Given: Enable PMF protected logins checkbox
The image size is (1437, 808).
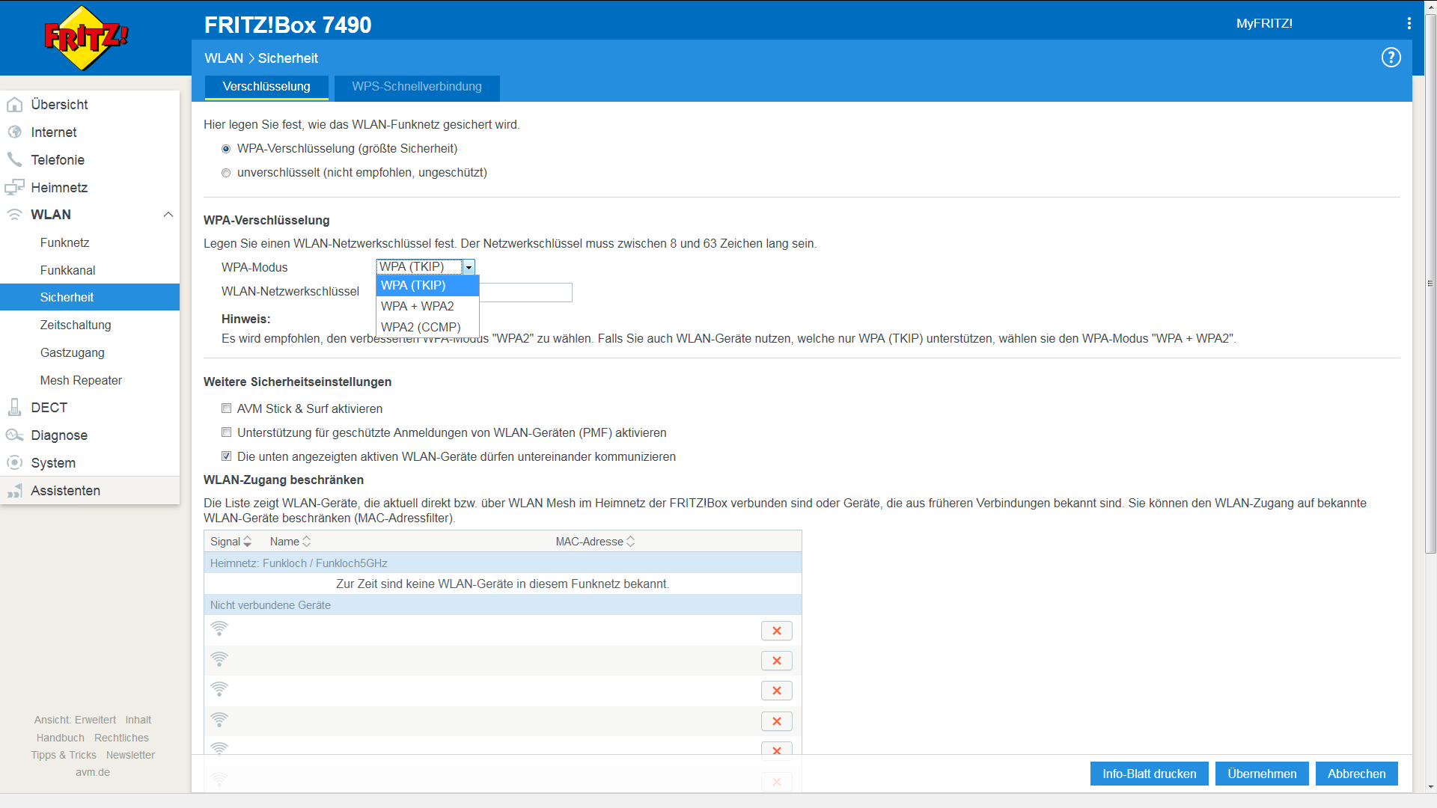Looking at the screenshot, I should click(226, 432).
